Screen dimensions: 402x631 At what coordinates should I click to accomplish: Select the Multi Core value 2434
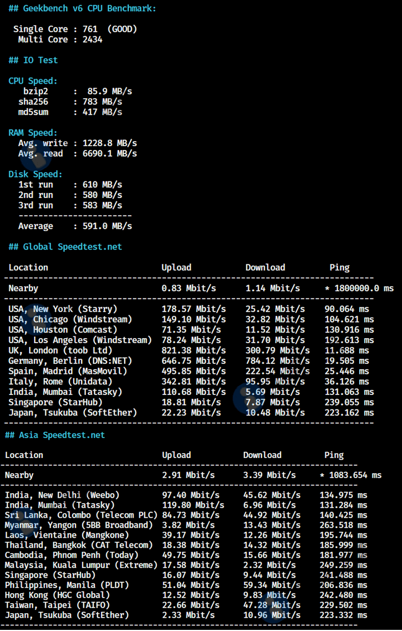click(92, 40)
